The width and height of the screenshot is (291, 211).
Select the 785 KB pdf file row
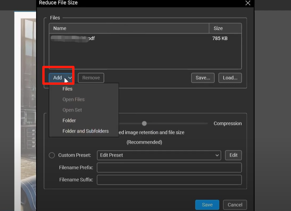coord(145,38)
